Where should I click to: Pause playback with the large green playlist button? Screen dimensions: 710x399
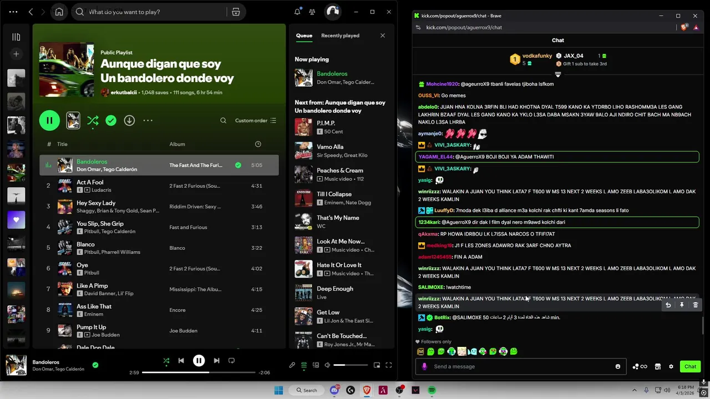pos(49,120)
